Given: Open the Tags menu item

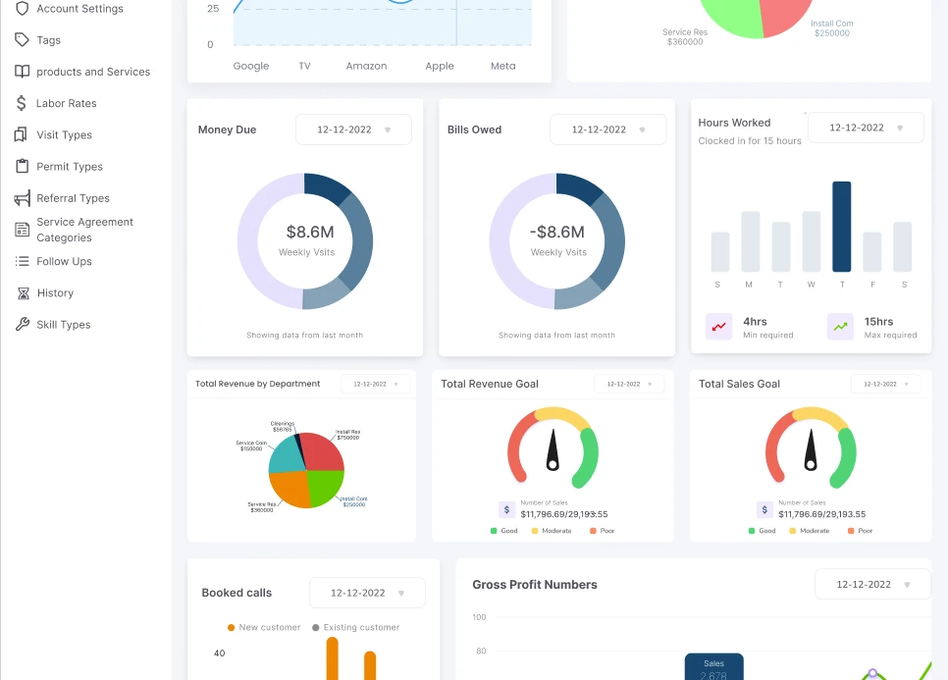Looking at the screenshot, I should [48, 40].
